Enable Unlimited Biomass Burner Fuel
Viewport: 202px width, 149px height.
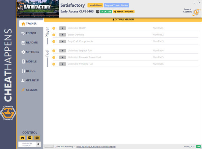(62, 57)
